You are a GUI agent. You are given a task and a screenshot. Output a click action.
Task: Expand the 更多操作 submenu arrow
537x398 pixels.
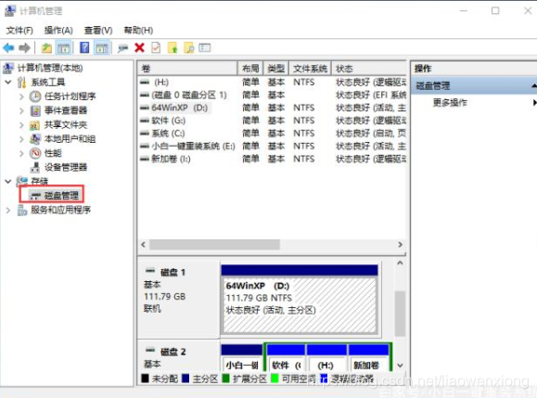point(534,102)
